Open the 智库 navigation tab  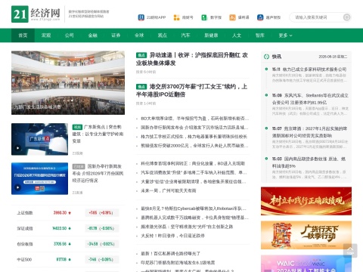coord(260,36)
